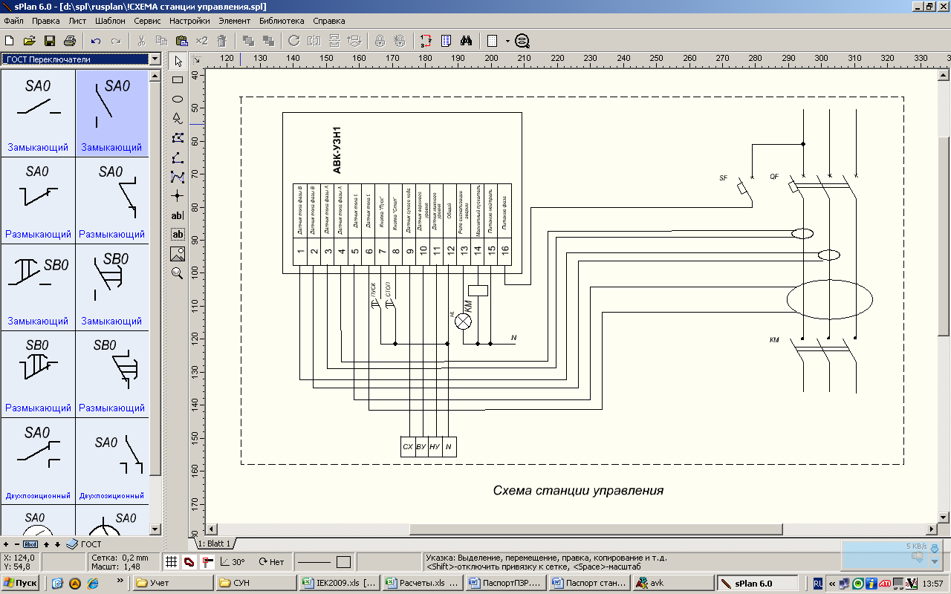Select the rectangle drawing tool
This screenshot has height=594, width=951.
178,80
